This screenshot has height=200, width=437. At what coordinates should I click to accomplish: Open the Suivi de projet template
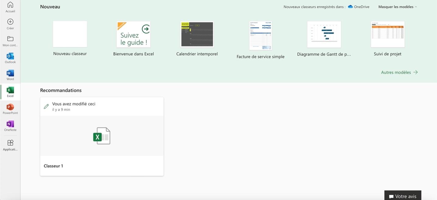point(388,34)
